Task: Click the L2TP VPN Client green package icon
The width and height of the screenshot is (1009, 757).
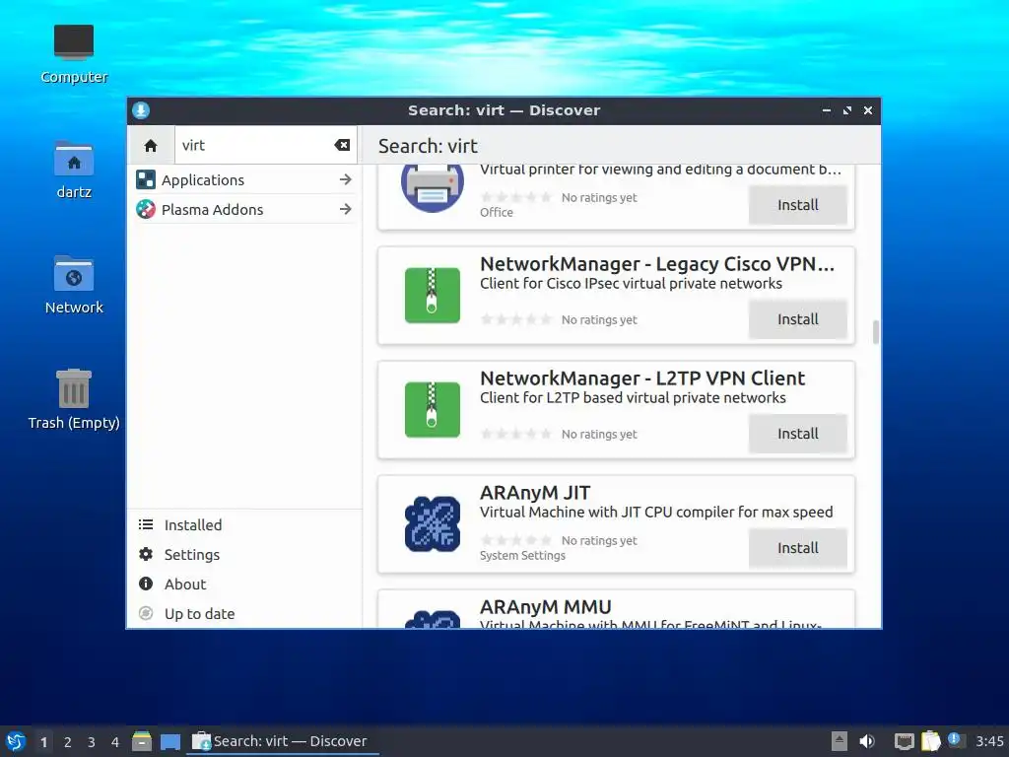Action: [x=433, y=410]
